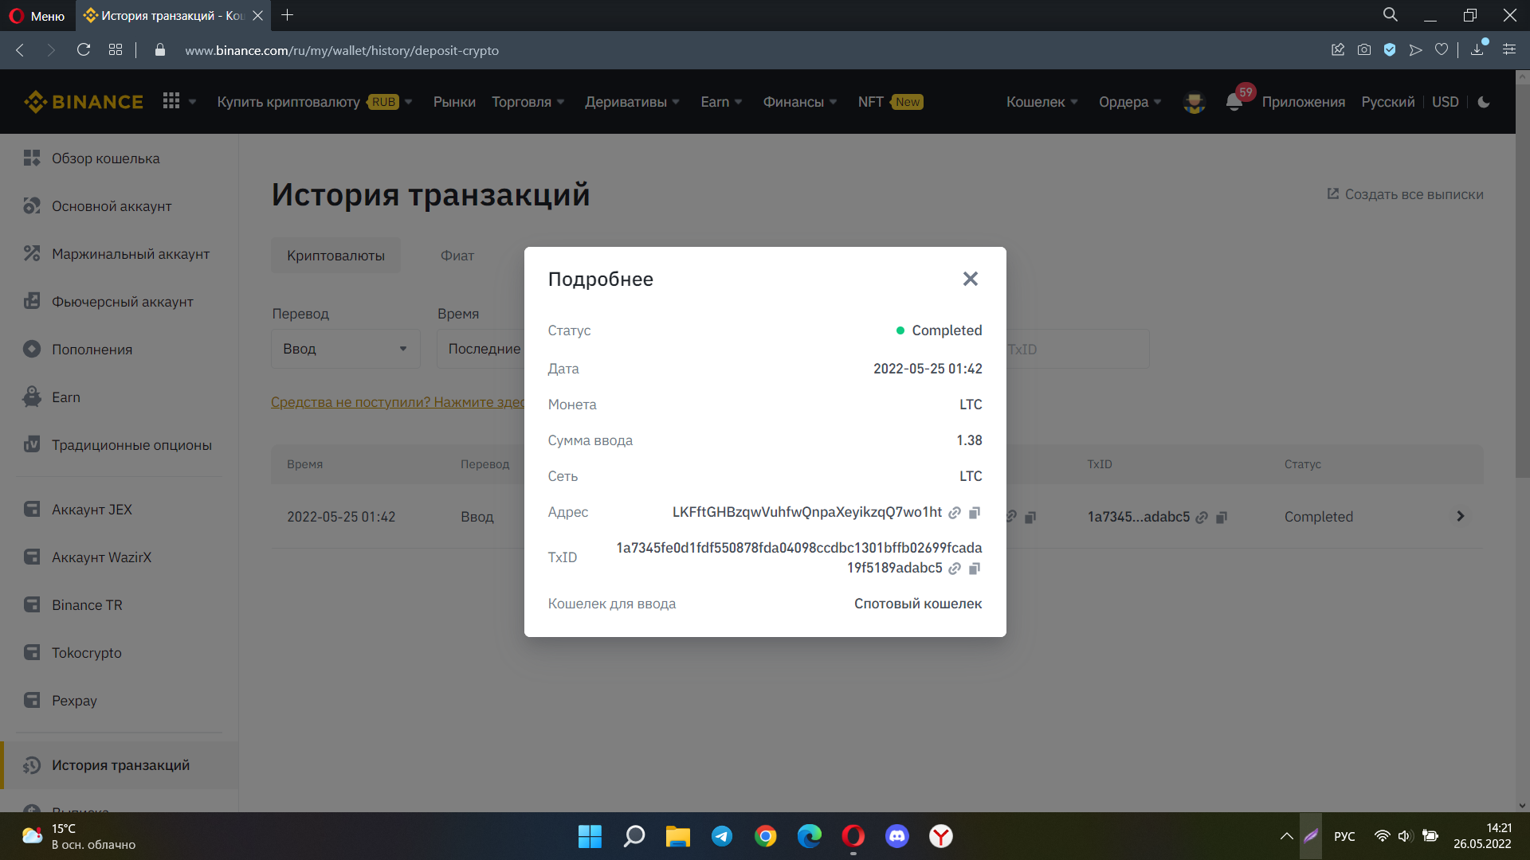The image size is (1530, 860).
Task: Open Binance apps grid menu
Action: click(x=171, y=101)
